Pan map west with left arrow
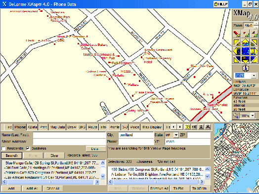 pos(237,51)
